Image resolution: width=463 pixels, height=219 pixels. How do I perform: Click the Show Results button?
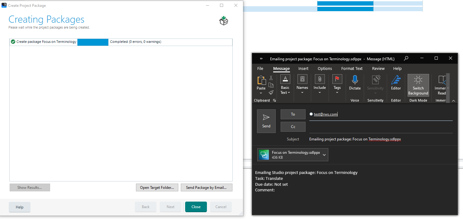click(x=30, y=187)
